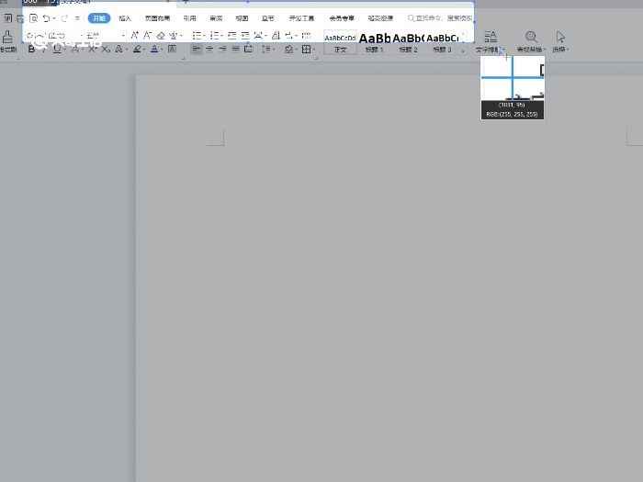Center align the paragraph

209,50
